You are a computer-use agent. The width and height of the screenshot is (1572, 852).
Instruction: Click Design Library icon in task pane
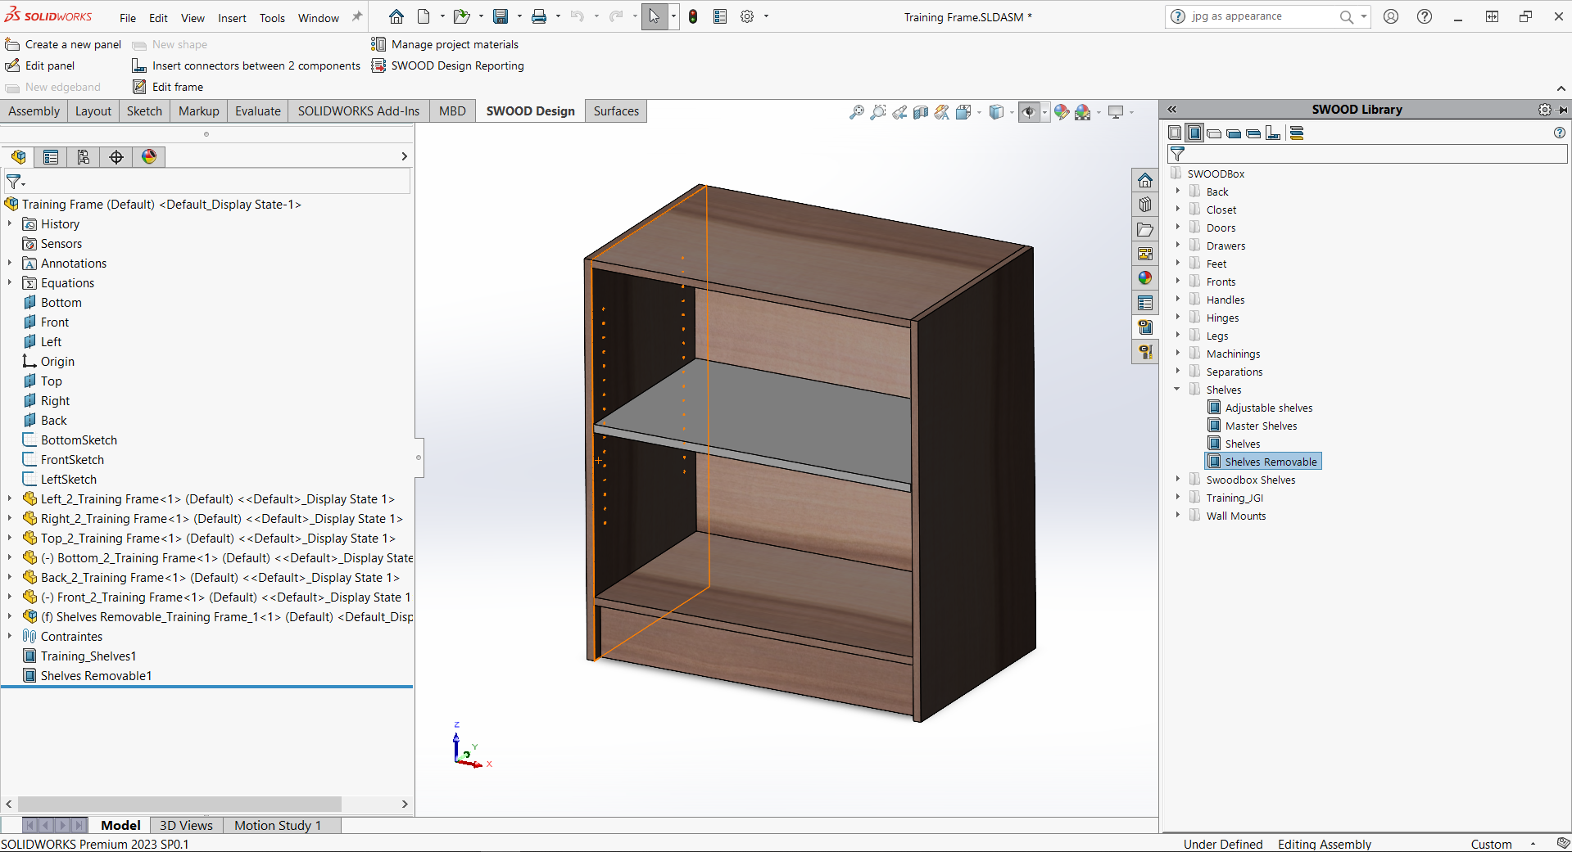pos(1145,205)
